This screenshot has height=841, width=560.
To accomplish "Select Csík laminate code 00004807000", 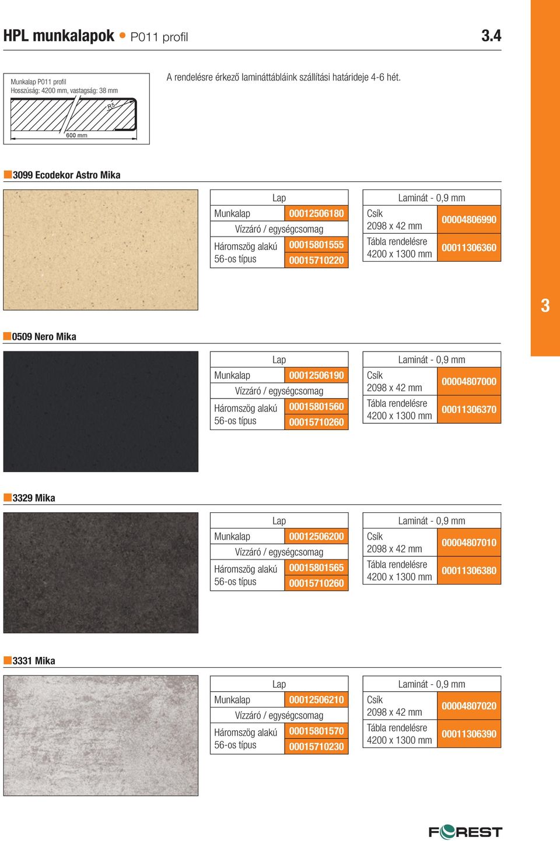I will tap(469, 382).
